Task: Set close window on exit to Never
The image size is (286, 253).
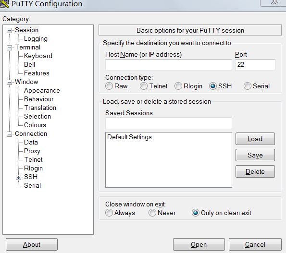Action: point(152,213)
